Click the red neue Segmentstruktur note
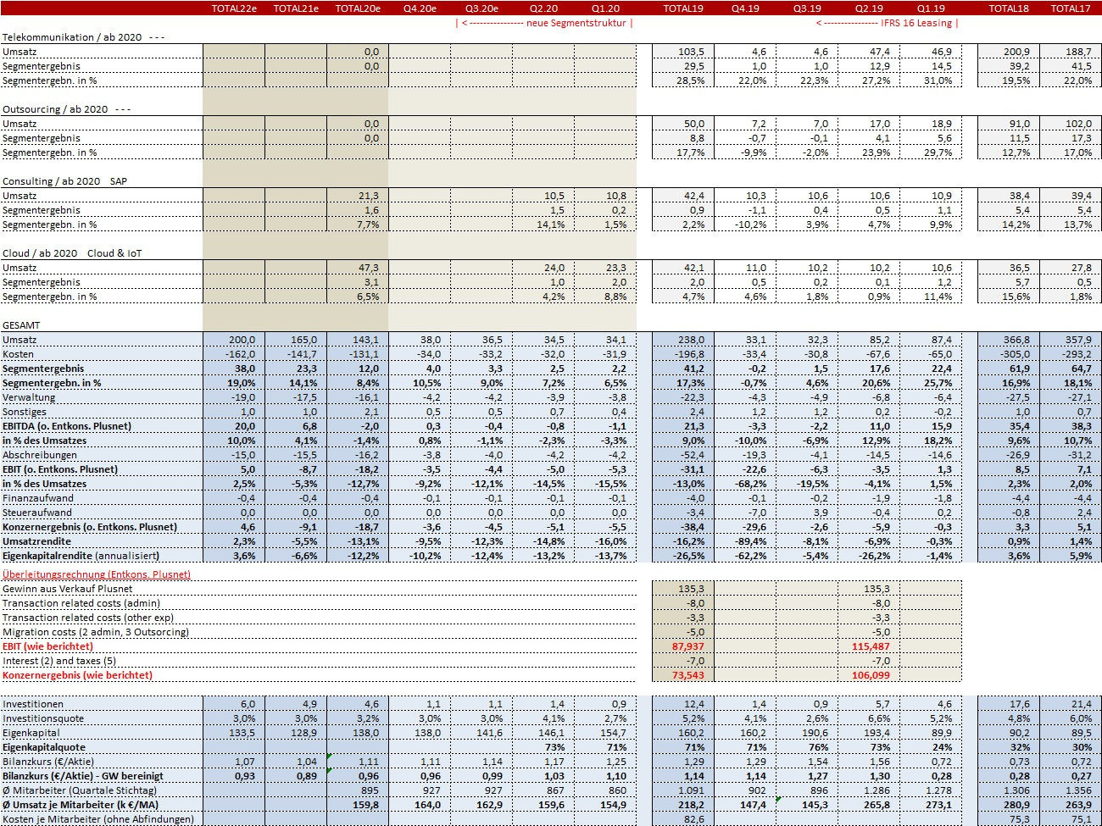This screenshot has height=826, width=1102. coord(545,23)
